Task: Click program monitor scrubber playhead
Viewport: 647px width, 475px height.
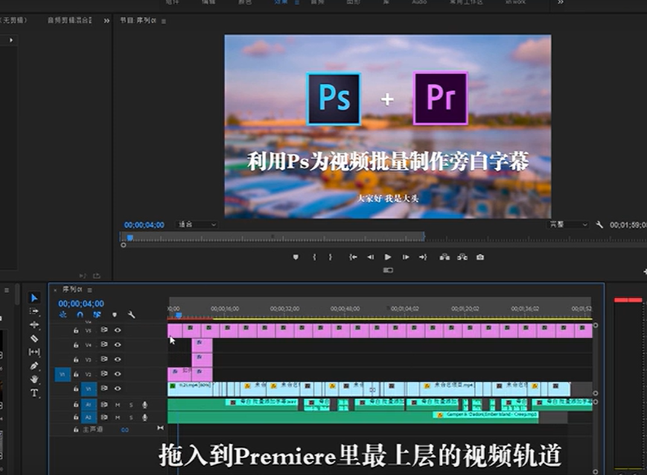Action: point(130,237)
